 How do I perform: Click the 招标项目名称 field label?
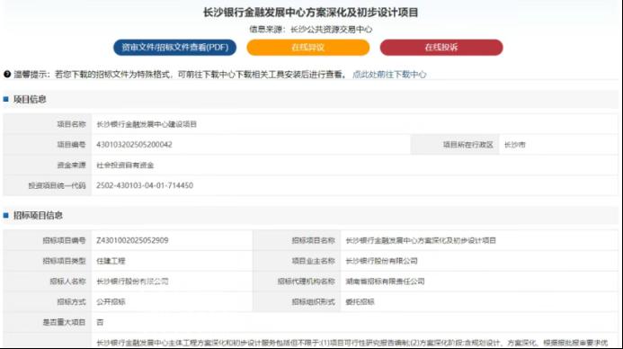pyautogui.click(x=314, y=240)
